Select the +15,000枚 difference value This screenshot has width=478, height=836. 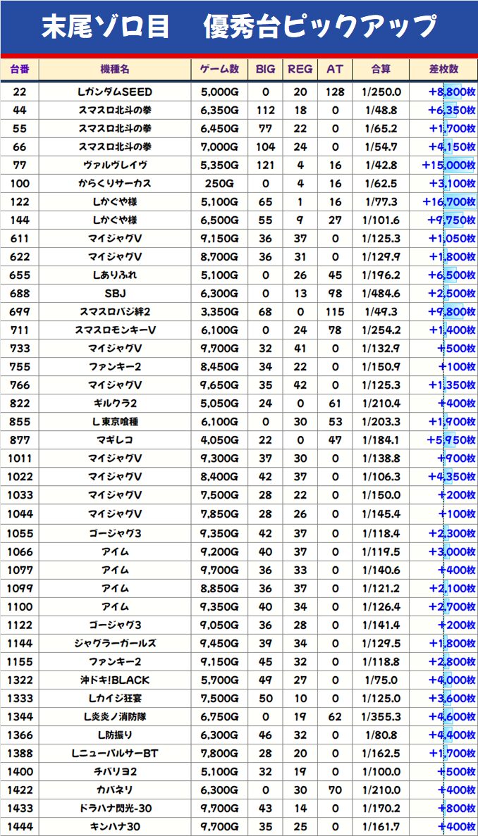click(448, 166)
